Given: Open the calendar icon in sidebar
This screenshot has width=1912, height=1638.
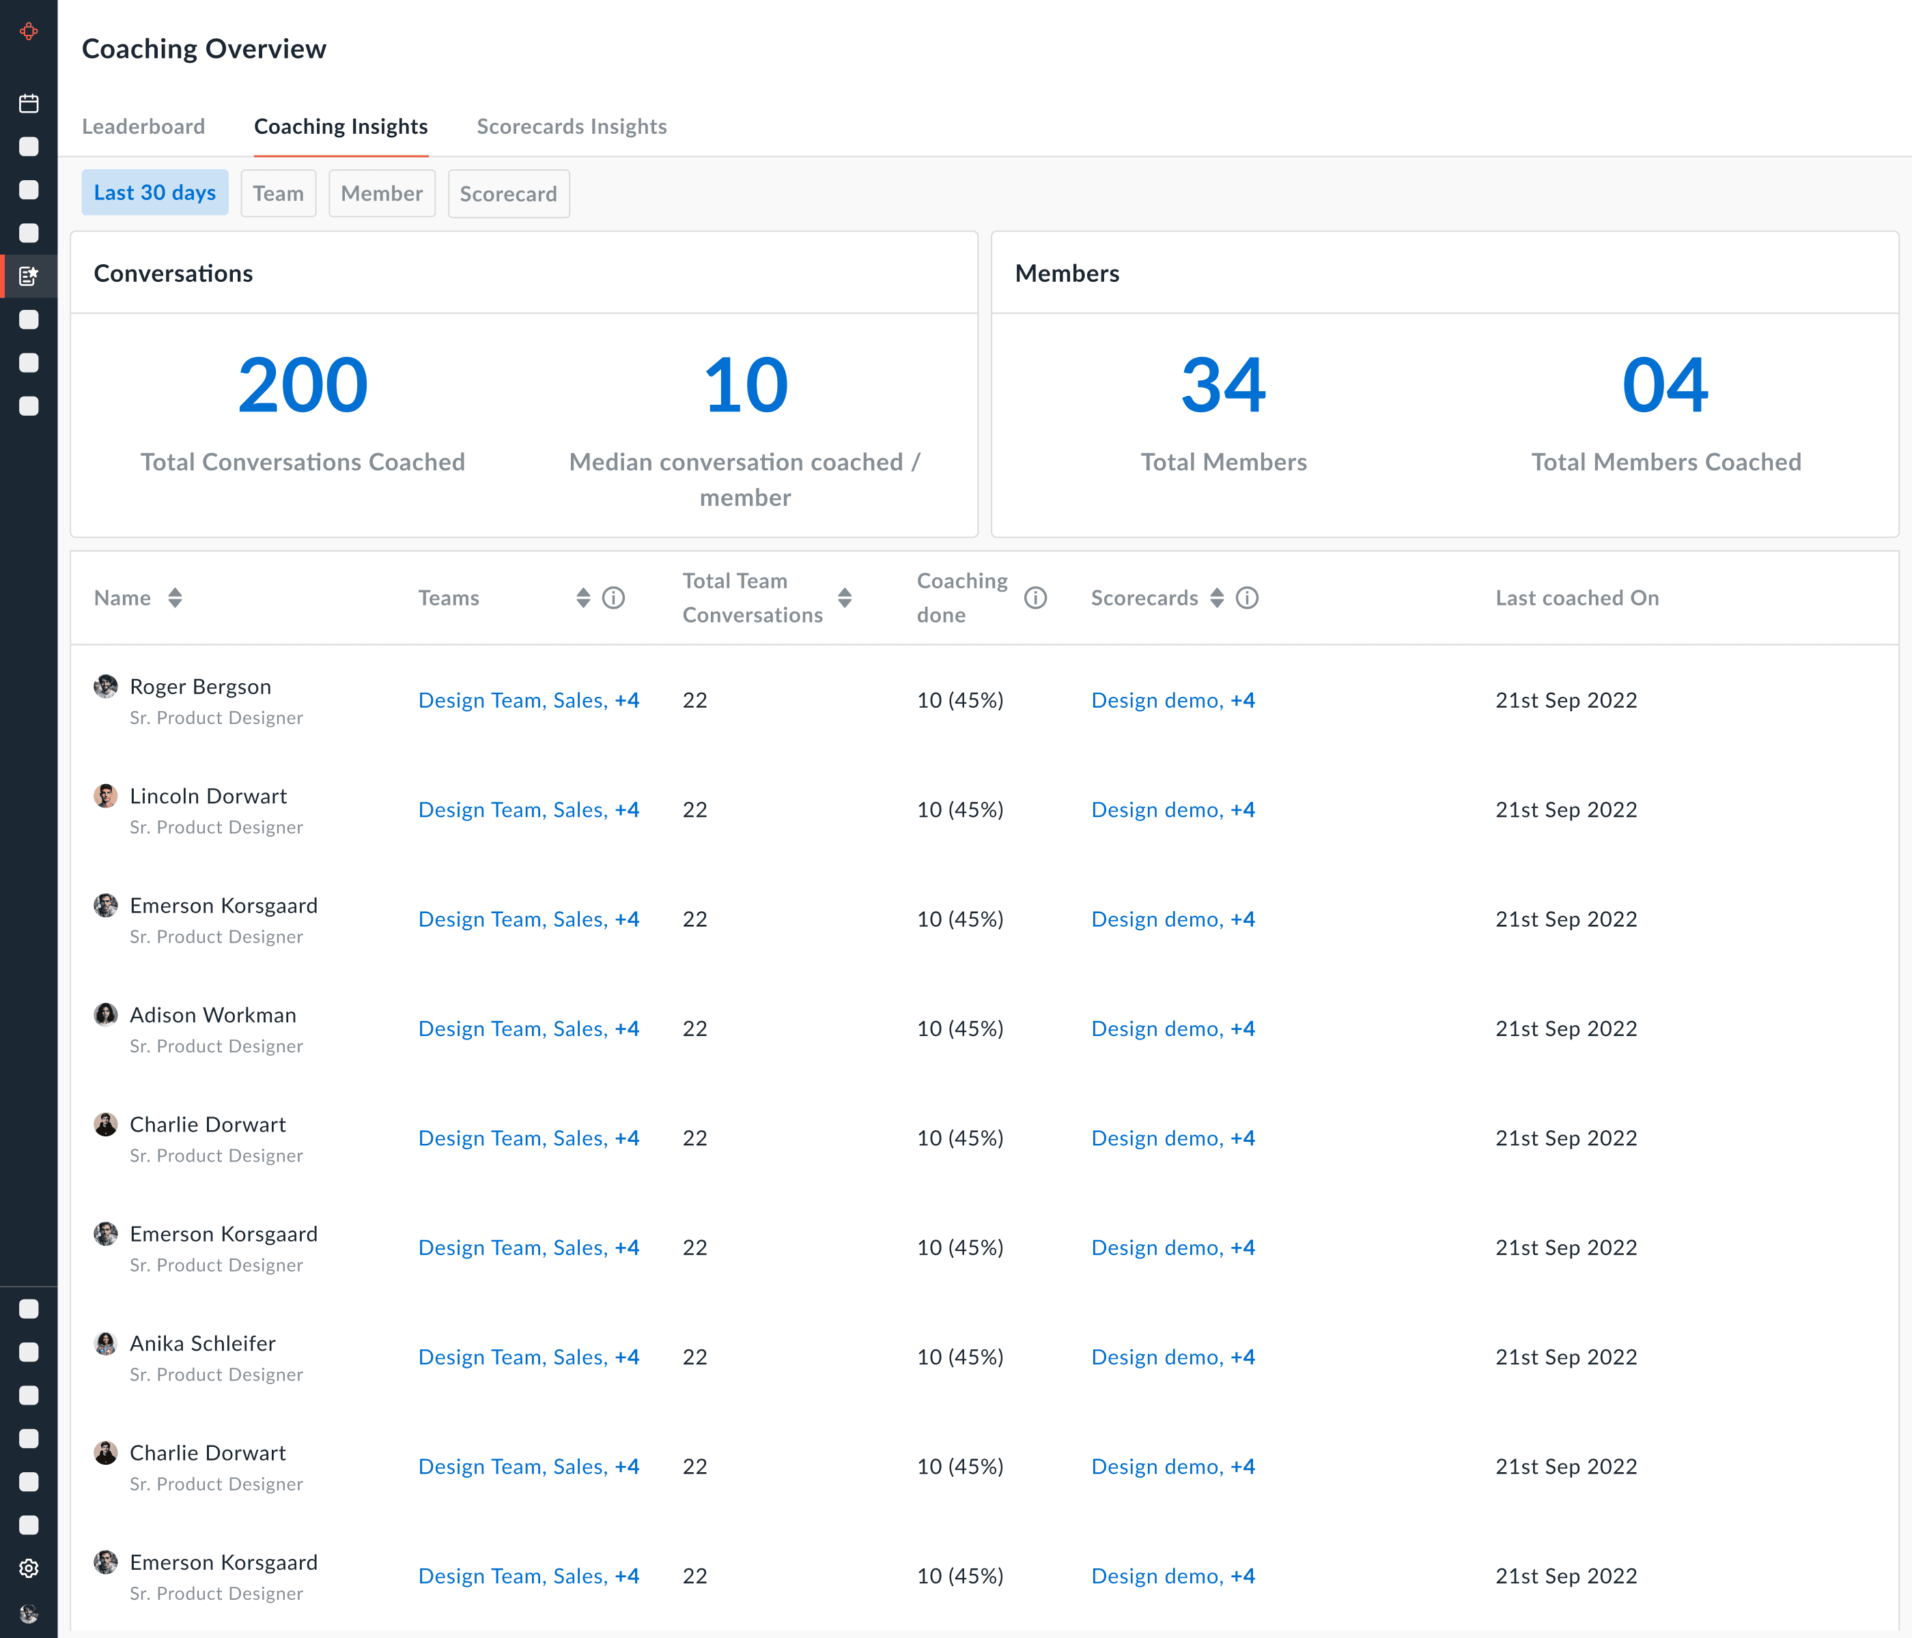Looking at the screenshot, I should [29, 103].
